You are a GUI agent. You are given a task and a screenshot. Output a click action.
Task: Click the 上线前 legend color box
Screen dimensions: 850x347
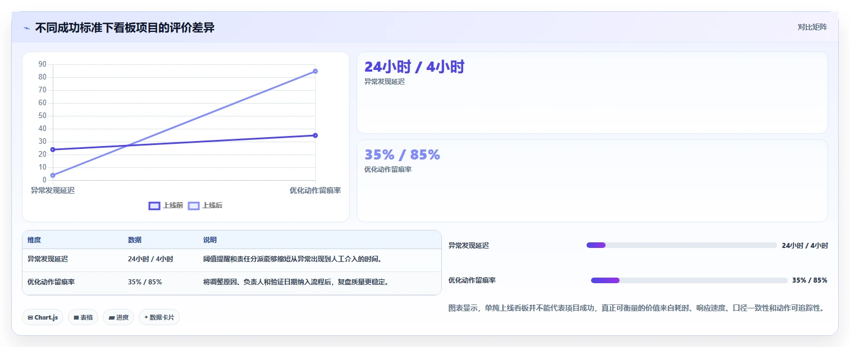154,205
